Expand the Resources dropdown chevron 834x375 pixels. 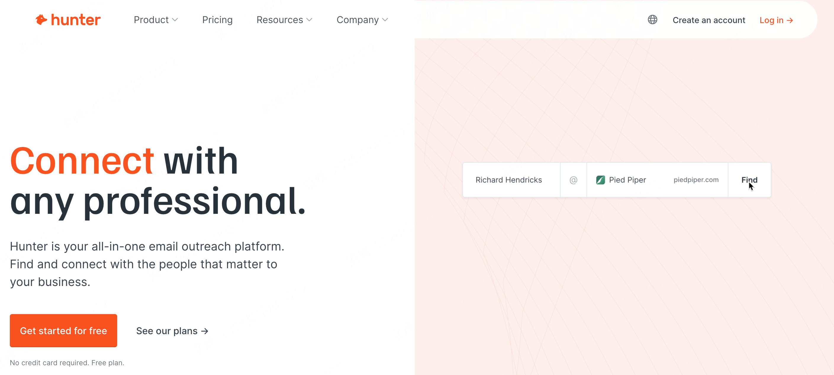pyautogui.click(x=310, y=20)
